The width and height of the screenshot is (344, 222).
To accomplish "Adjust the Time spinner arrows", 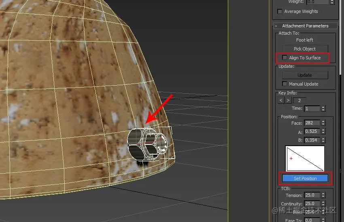I will [x=323, y=109].
